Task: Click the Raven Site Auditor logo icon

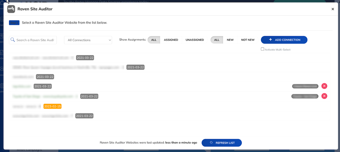Action: [11, 9]
